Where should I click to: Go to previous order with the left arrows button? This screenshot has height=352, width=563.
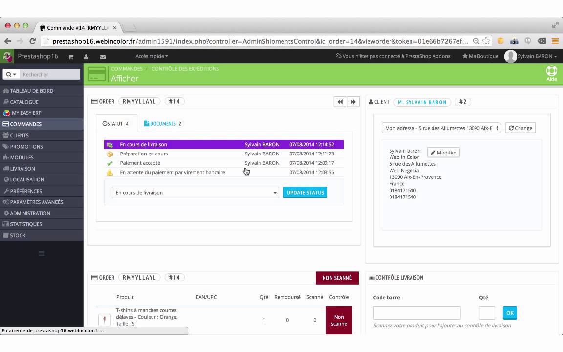pos(340,102)
